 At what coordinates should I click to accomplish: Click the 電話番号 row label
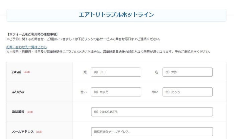pos(18,112)
